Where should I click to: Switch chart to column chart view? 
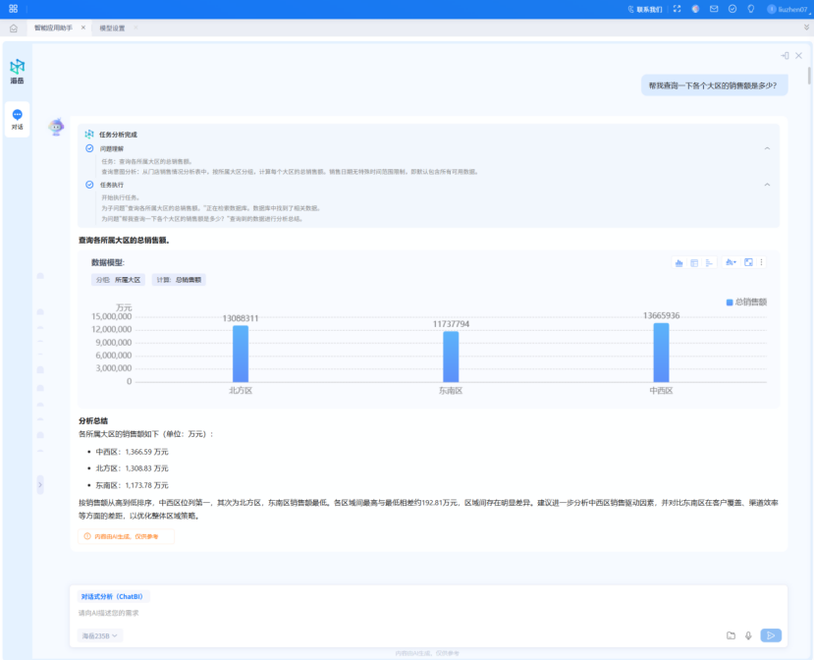tap(678, 262)
